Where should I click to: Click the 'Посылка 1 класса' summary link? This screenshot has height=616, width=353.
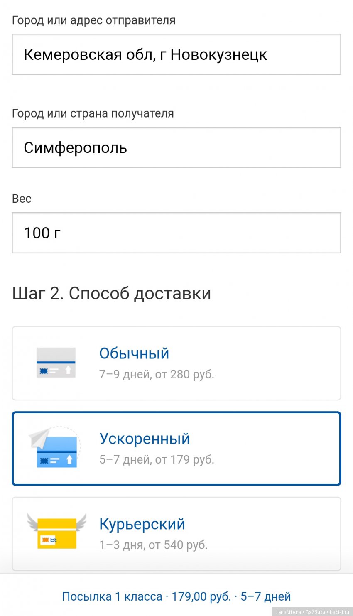coord(112,596)
